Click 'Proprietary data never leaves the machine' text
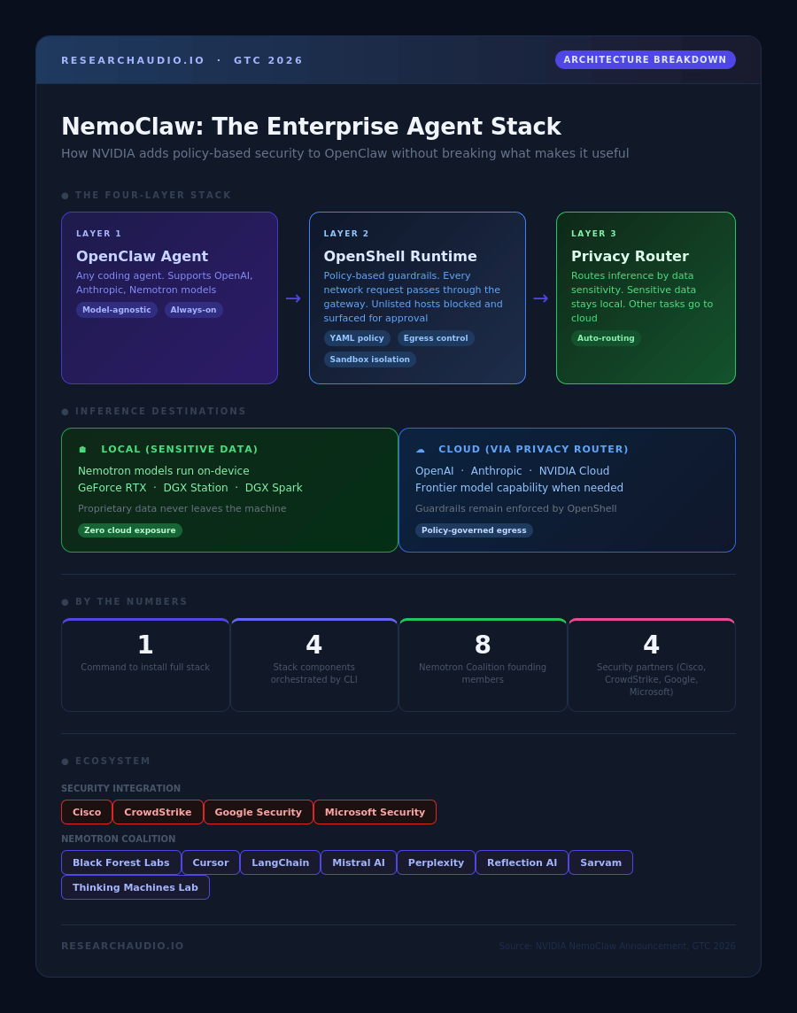Image resolution: width=797 pixels, height=1013 pixels. [182, 508]
